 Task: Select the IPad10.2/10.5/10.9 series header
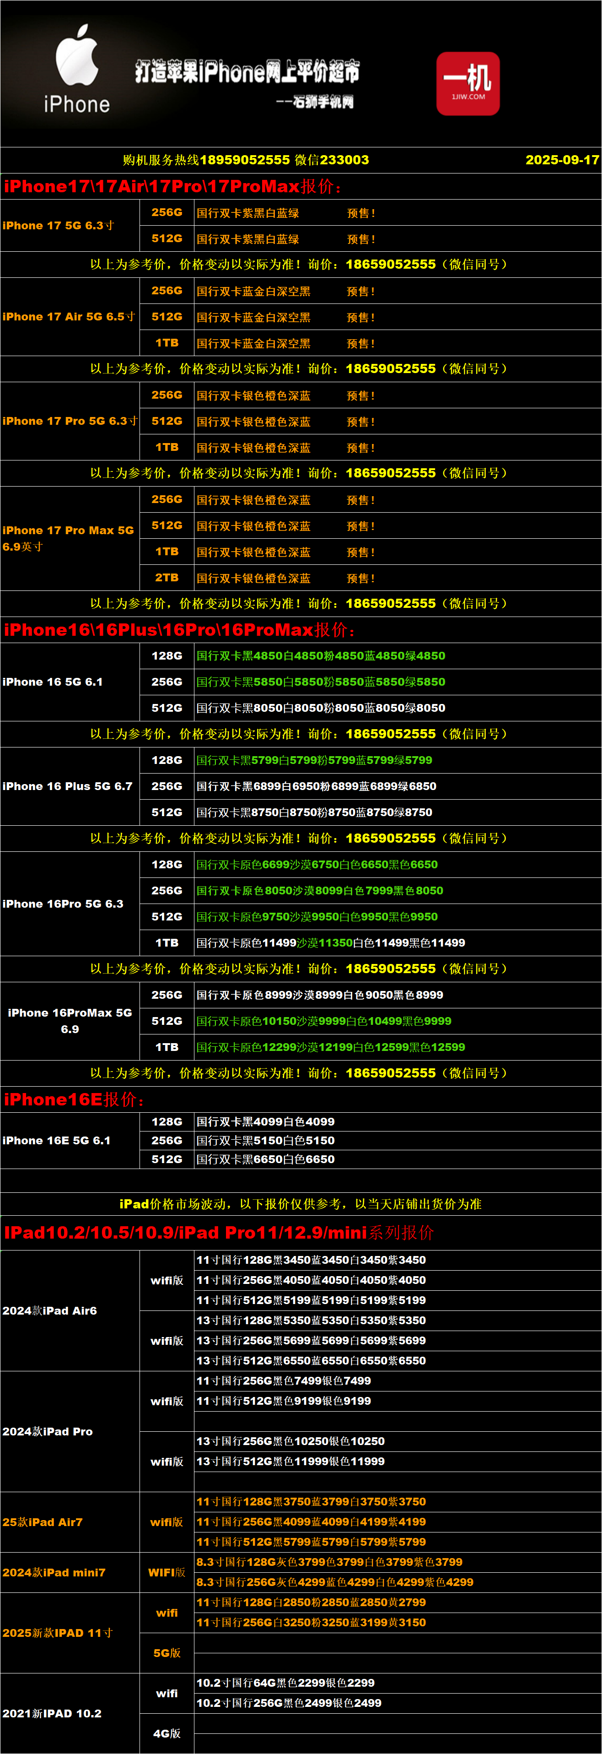coord(218,1233)
